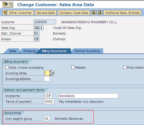The height and width of the screenshot is (125, 144).
Task: Click the next page arrow icon
Action: [x=100, y=13]
